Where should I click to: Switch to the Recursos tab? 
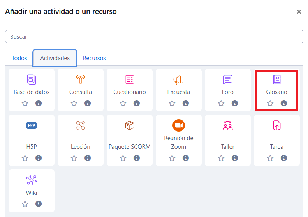(x=94, y=58)
